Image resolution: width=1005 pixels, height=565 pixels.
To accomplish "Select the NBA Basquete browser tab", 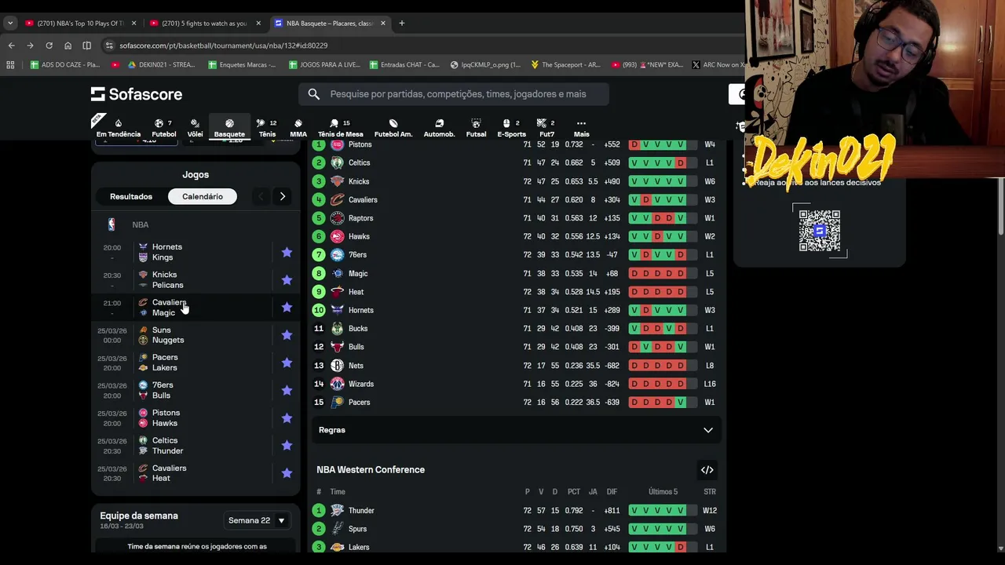I will [330, 23].
